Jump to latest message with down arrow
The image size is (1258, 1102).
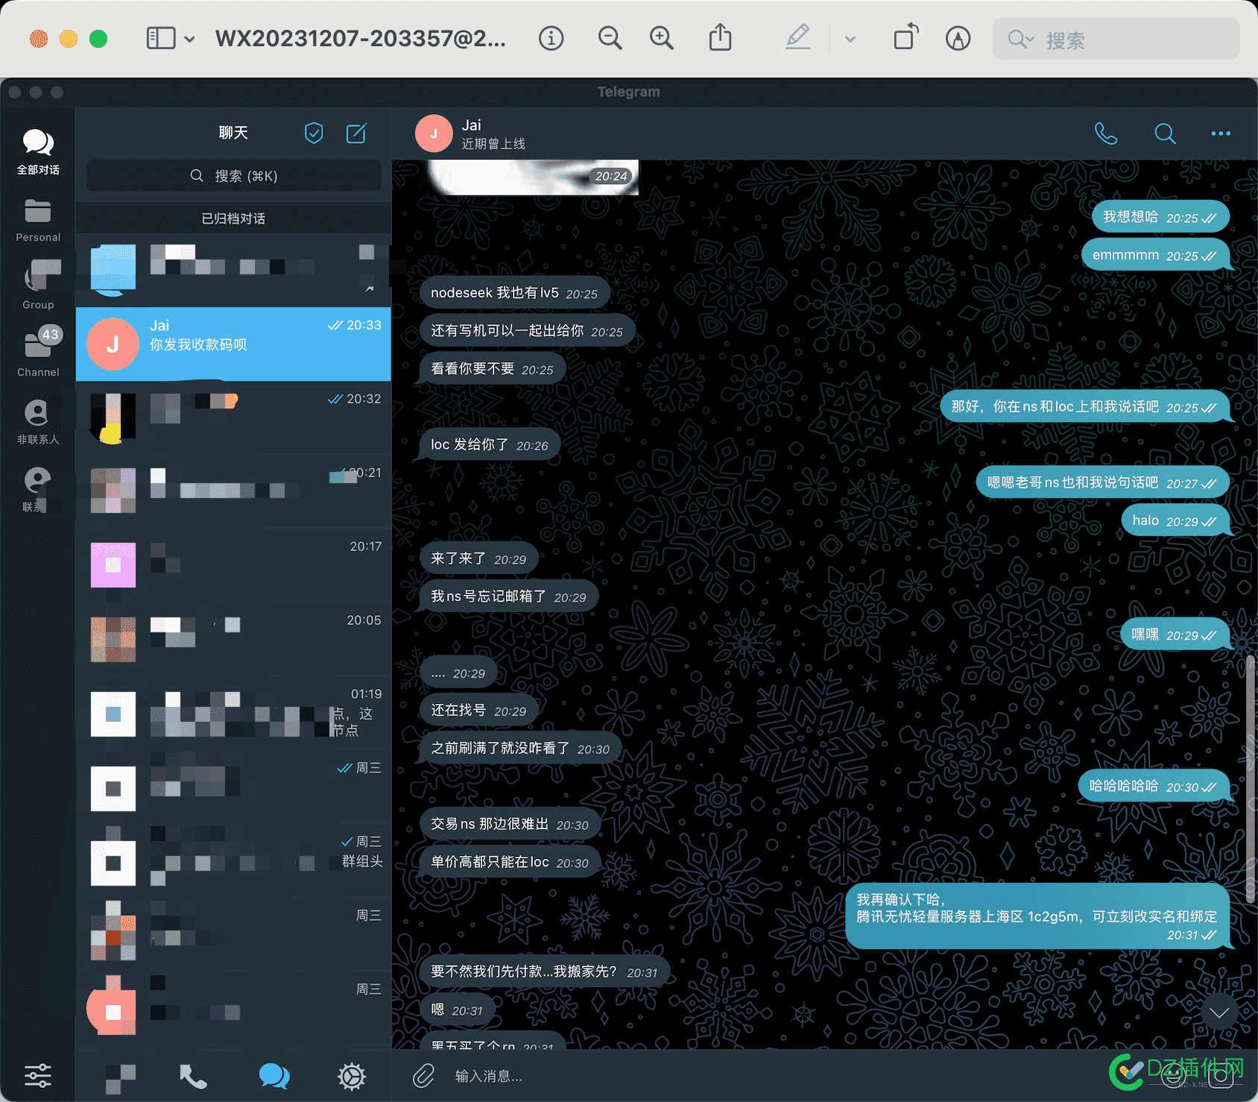click(x=1219, y=1013)
